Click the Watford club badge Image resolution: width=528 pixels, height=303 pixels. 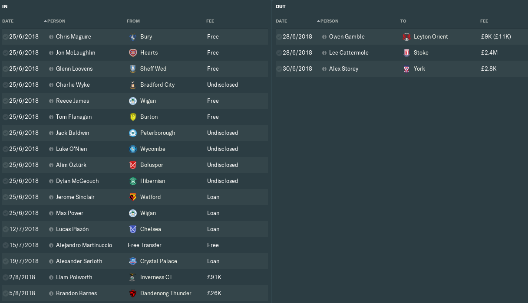[x=133, y=197]
